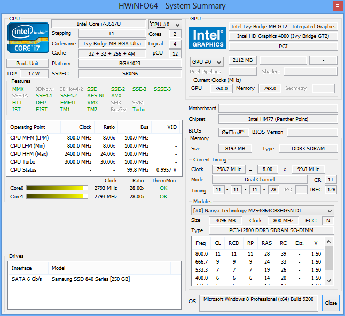Click the GPU memory value 2112 MB

point(242,60)
